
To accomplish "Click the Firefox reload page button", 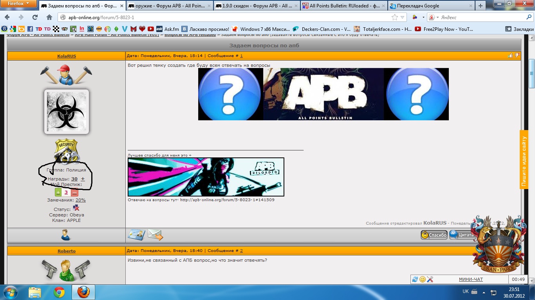I will coord(35,17).
